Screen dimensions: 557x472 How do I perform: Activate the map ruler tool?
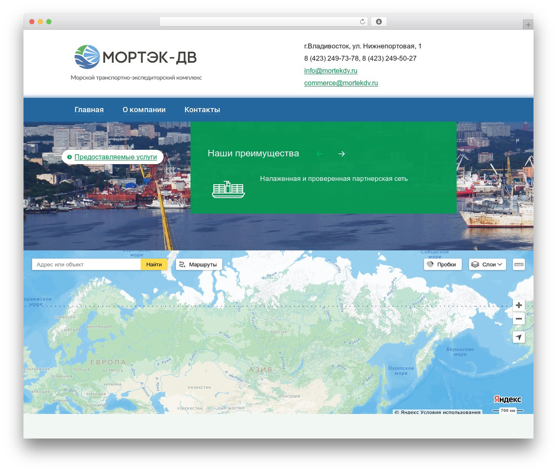[x=519, y=264]
